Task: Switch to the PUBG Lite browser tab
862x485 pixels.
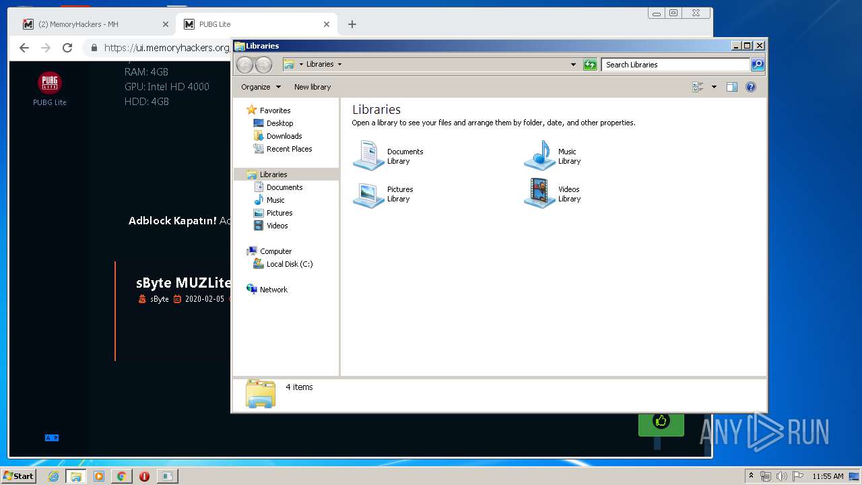Action: (256, 24)
